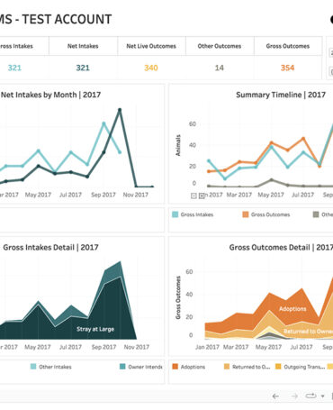Click the redo forward arrow in the toolbar
Screen dimensions: 333x410
[x=294, y=396]
